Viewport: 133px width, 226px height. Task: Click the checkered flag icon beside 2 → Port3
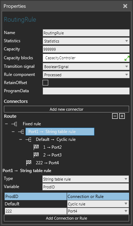(x=36, y=155)
